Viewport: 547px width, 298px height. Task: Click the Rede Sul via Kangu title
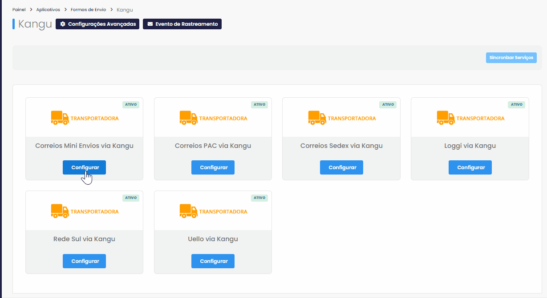(x=84, y=239)
